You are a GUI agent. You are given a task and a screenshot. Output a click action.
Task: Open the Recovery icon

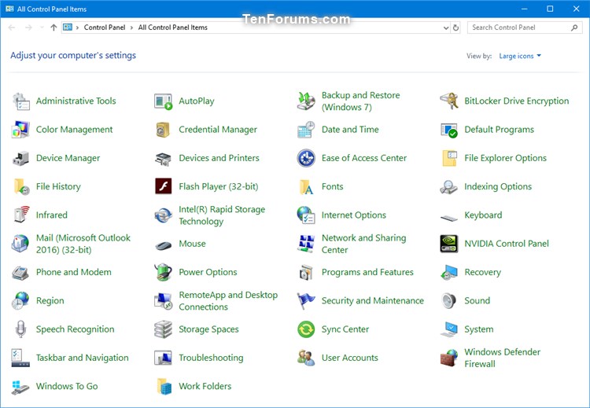tap(449, 272)
